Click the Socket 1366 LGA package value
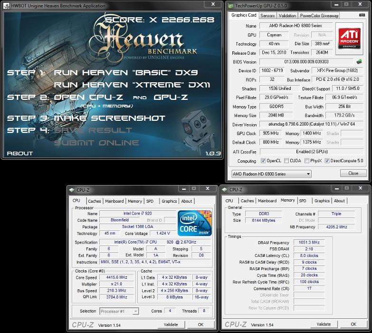This screenshot has width=372, height=333. (138, 226)
